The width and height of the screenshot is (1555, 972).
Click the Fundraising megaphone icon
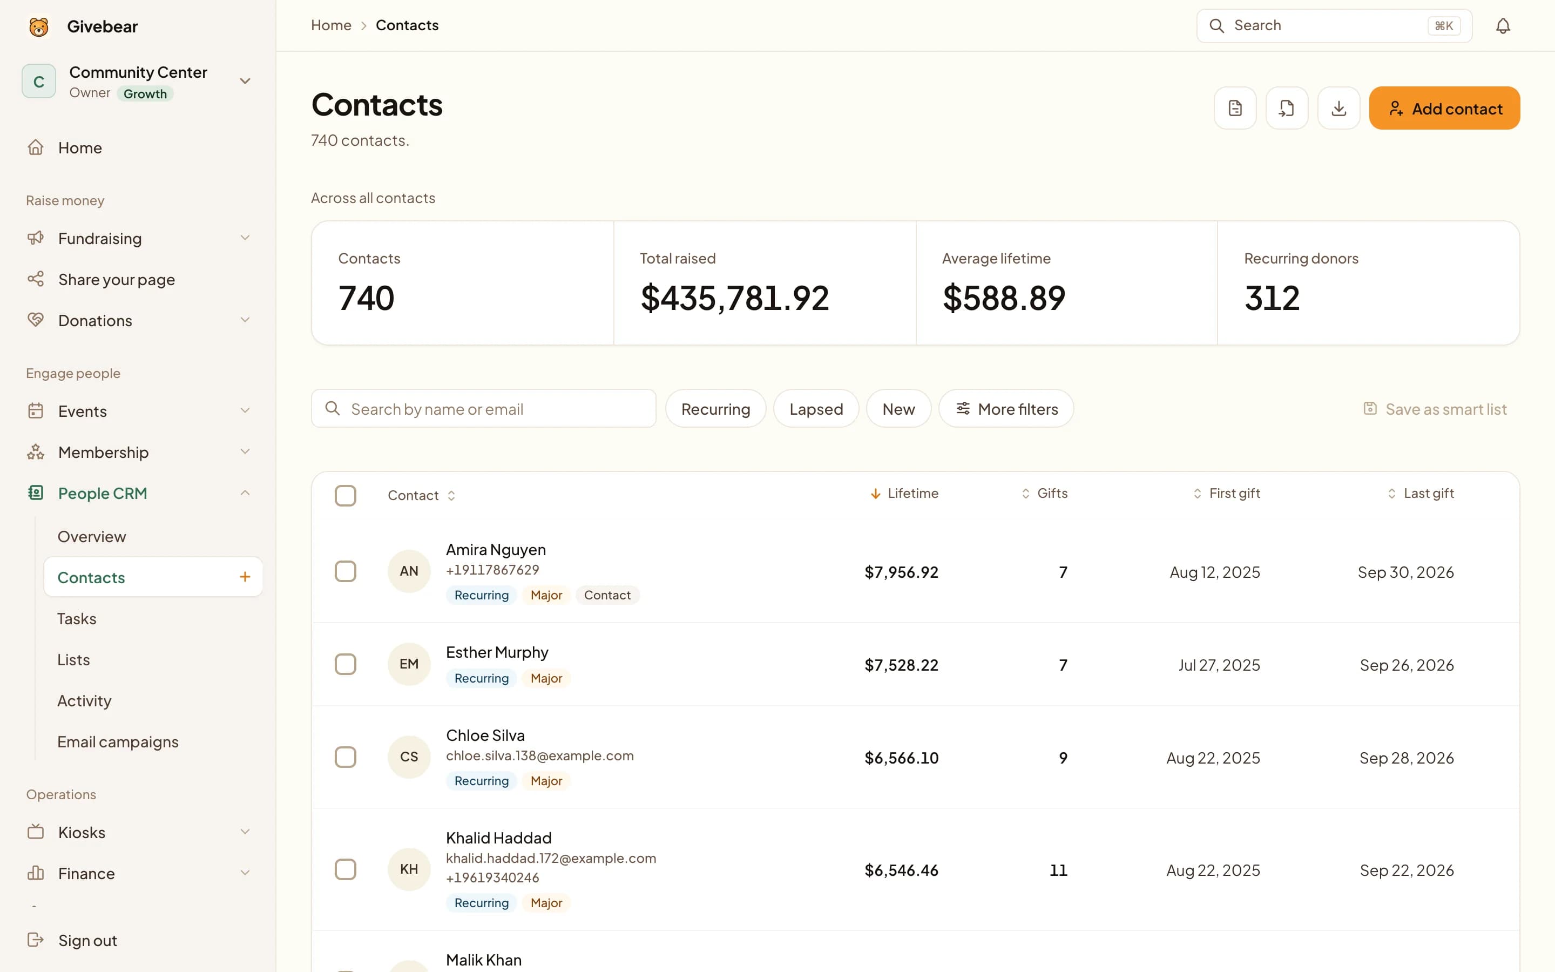tap(35, 238)
